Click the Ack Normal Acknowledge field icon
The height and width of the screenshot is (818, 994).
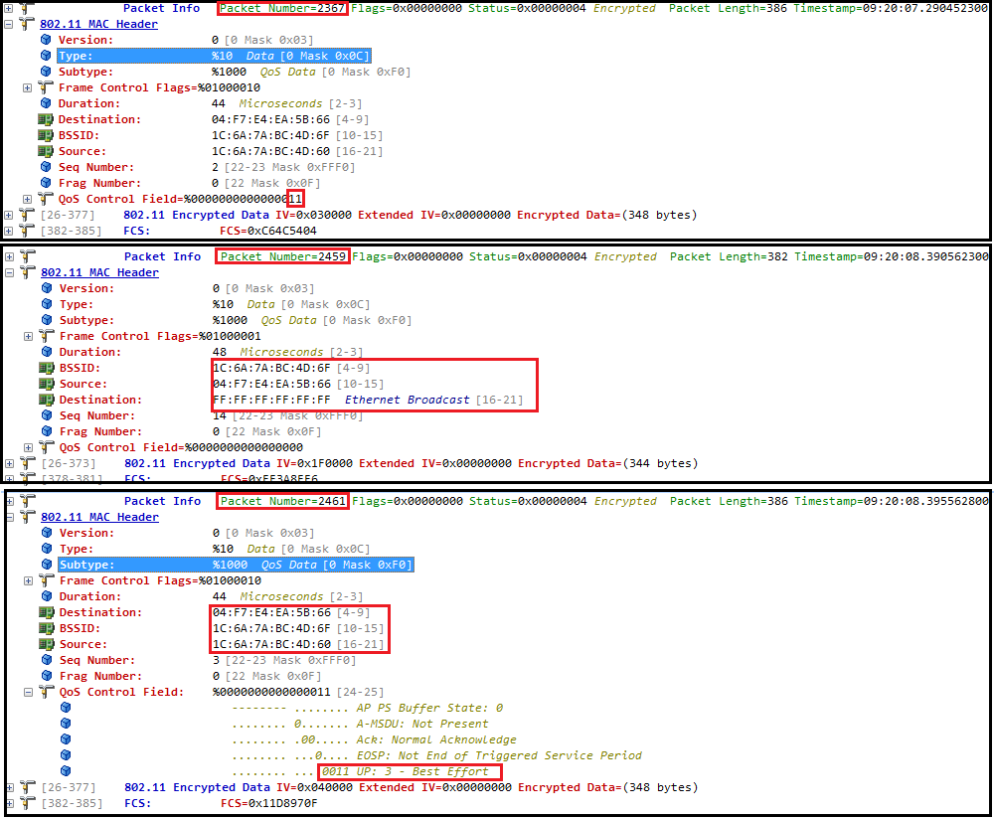click(x=66, y=739)
